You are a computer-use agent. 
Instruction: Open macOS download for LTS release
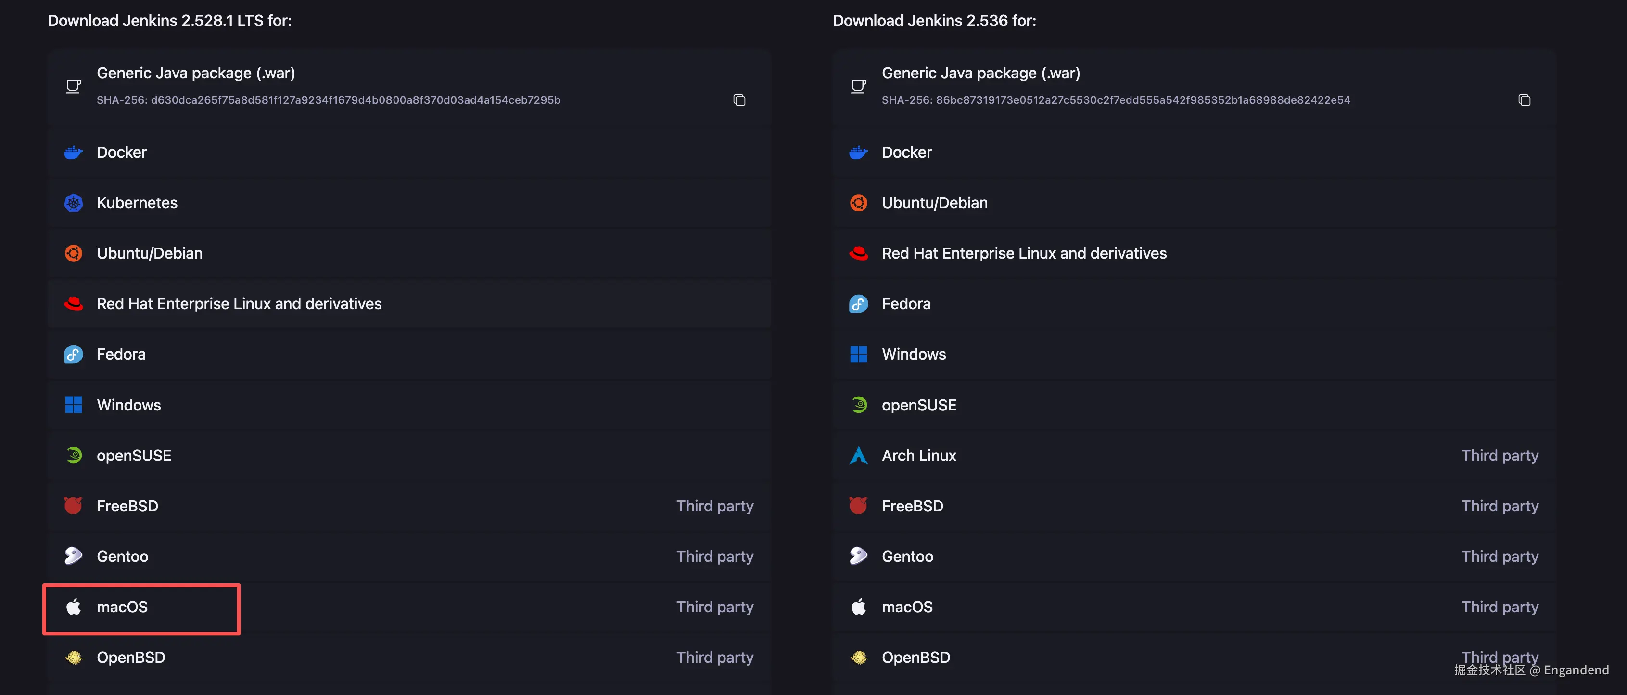click(122, 607)
